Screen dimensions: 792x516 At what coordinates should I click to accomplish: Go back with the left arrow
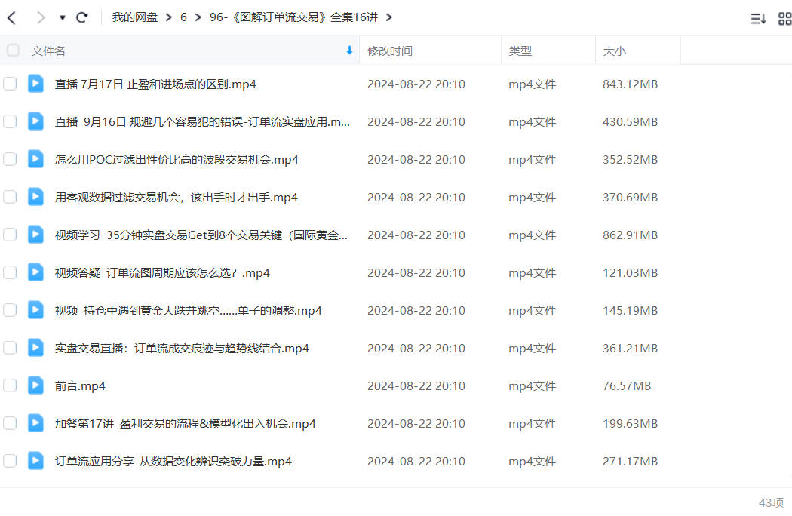click(x=12, y=17)
